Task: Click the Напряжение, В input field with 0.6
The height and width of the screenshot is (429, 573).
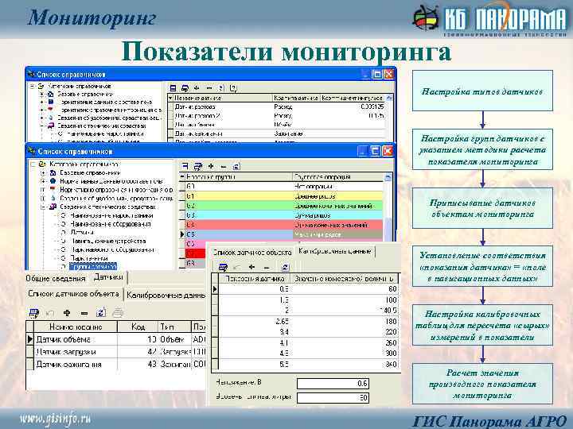Action: tap(333, 384)
